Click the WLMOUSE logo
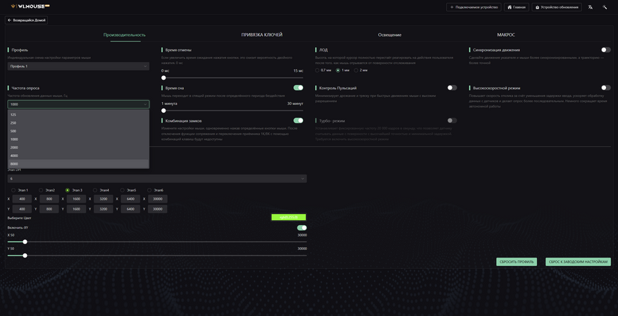618x316 pixels. tap(30, 6)
